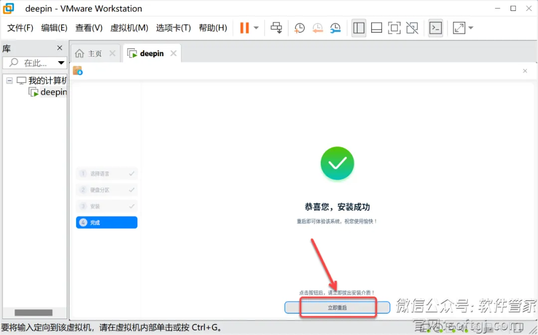
Task: Collapse the 我的计算机 tree node
Action: click(x=9, y=81)
